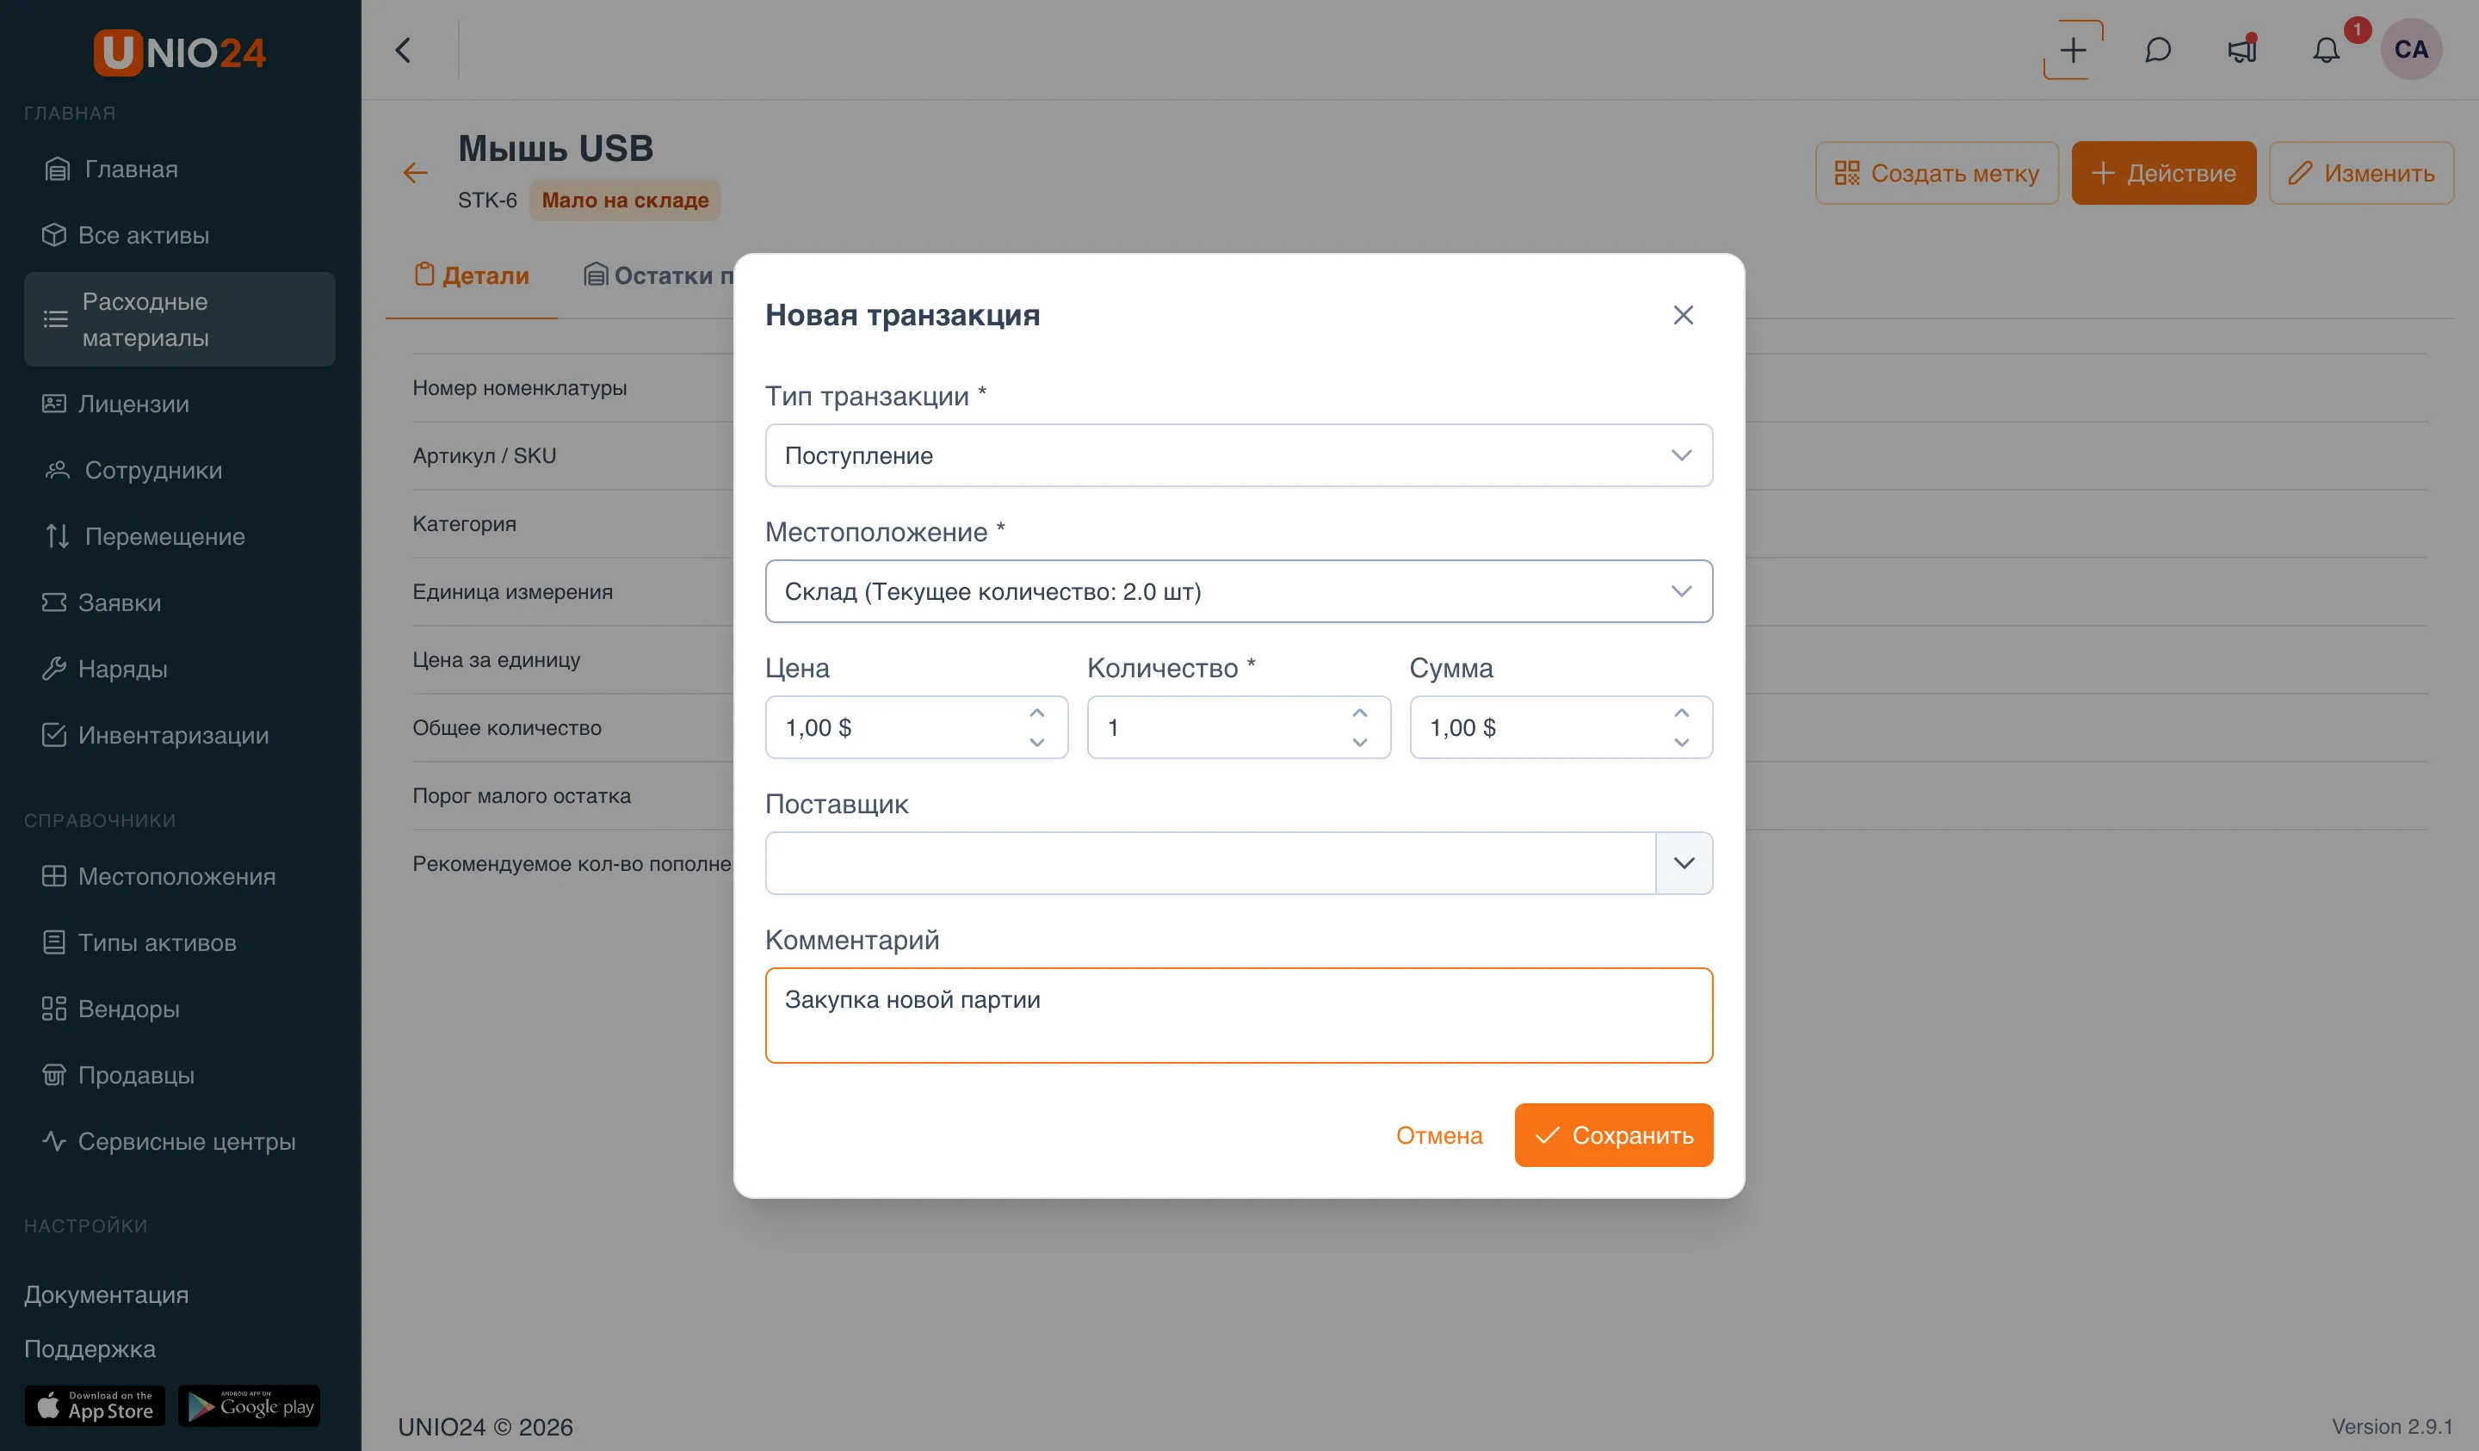Image resolution: width=2479 pixels, height=1451 pixels.
Task: Open App Store download badge
Action: [x=96, y=1405]
